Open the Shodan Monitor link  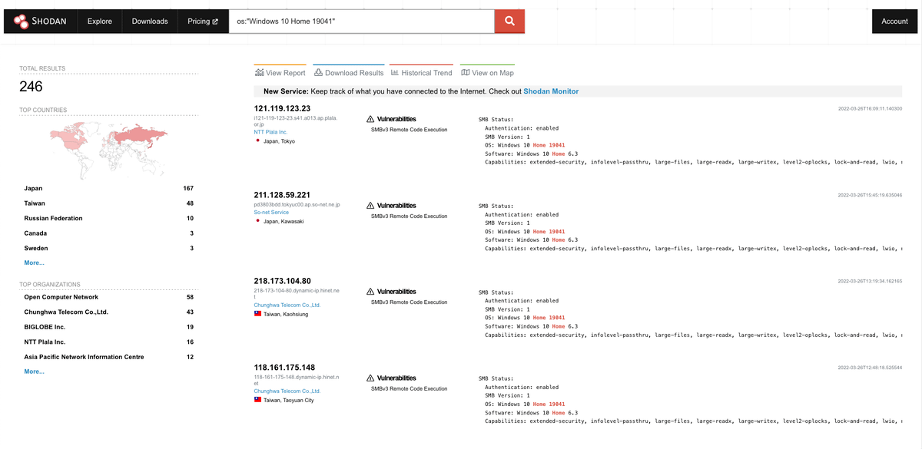click(551, 91)
